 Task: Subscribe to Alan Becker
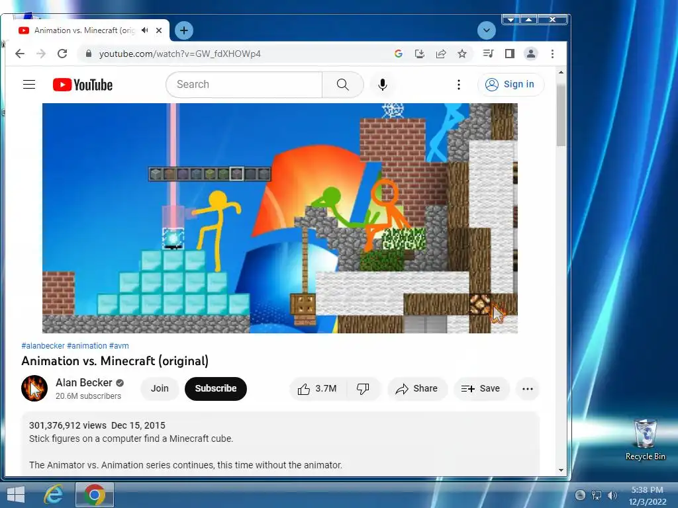click(216, 388)
